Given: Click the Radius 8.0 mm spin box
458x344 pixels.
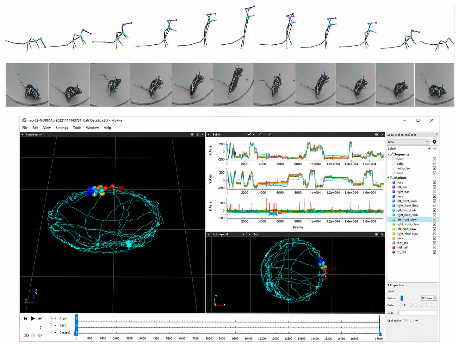Looking at the screenshot, I should click(429, 298).
